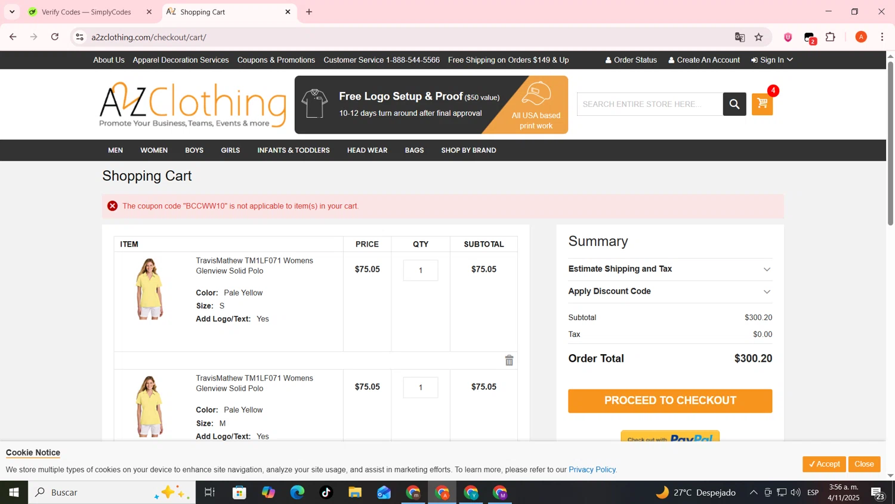Open TikTok from taskbar
Viewport: 895px width, 504px height.
(326, 493)
